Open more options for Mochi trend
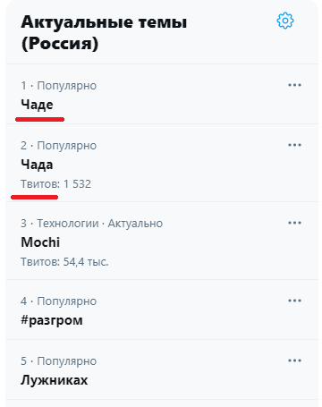This screenshot has height=407, width=322. (294, 223)
